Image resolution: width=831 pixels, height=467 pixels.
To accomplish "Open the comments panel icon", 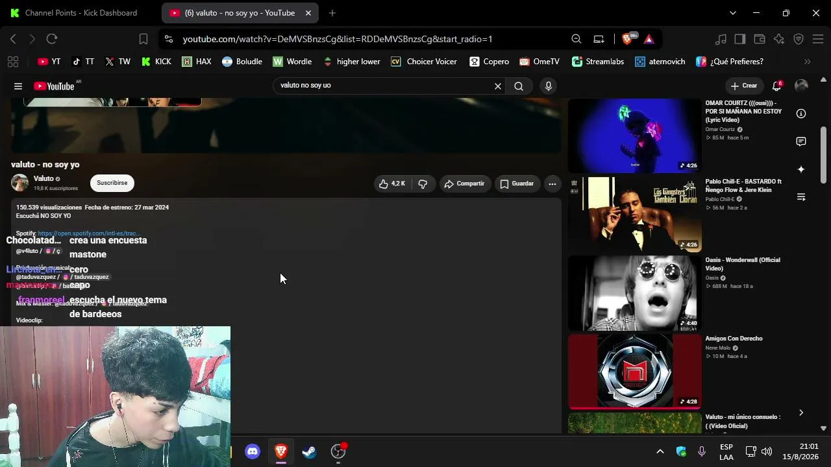I will [x=801, y=141].
